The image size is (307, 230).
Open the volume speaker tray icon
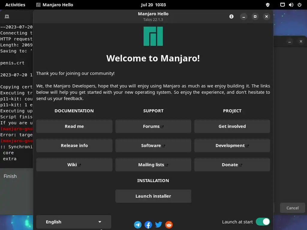pos(291,5)
